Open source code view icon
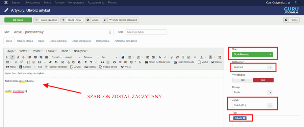304x127 pixels. (x=195, y=57)
